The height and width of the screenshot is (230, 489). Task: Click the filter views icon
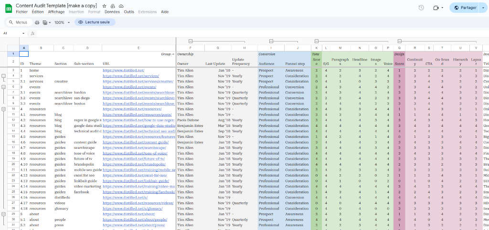click(46, 22)
